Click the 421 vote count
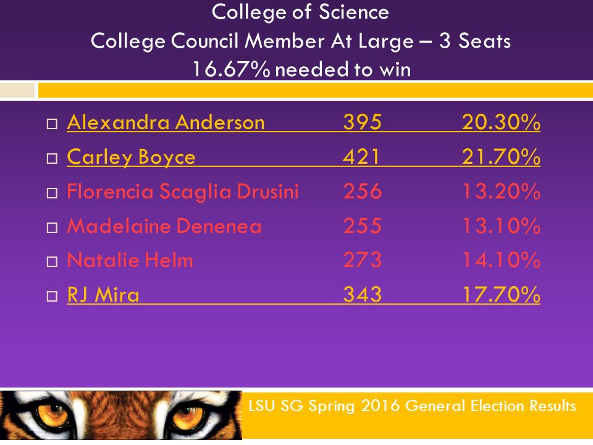 [x=361, y=156]
